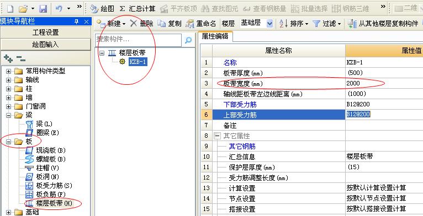Click 批量选择 batch select
The height and width of the screenshot is (216, 423).
(x=309, y=9)
